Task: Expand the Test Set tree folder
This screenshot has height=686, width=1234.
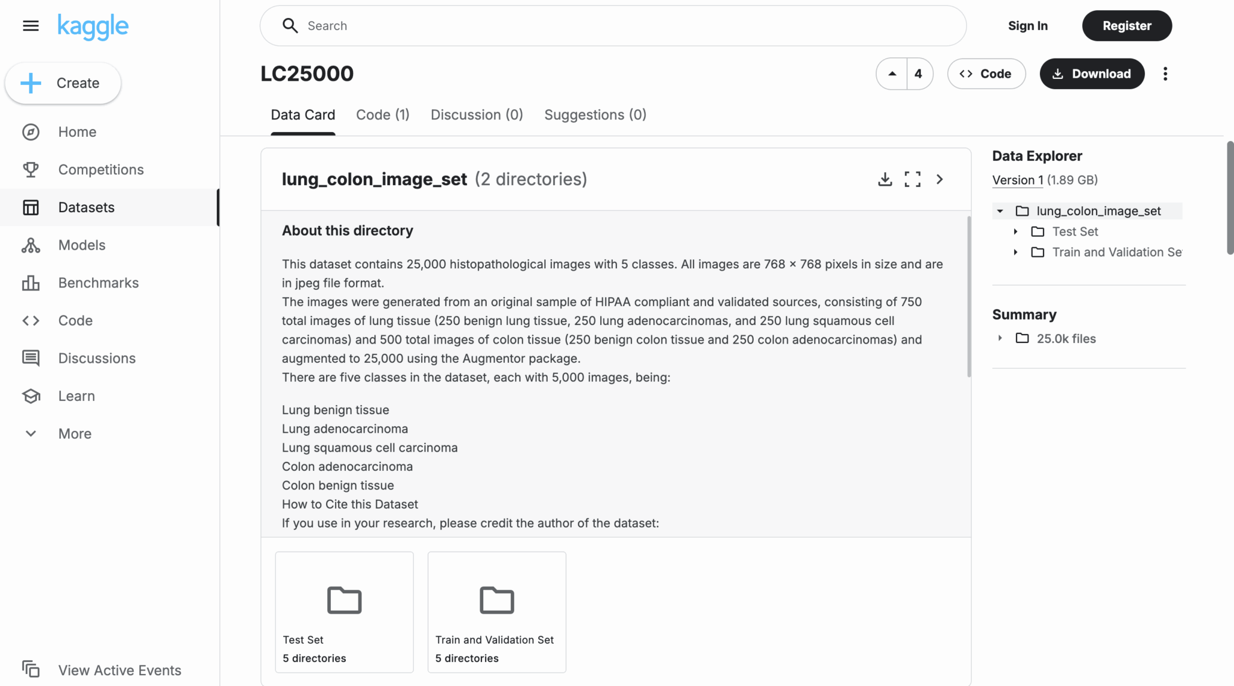Action: tap(1016, 231)
